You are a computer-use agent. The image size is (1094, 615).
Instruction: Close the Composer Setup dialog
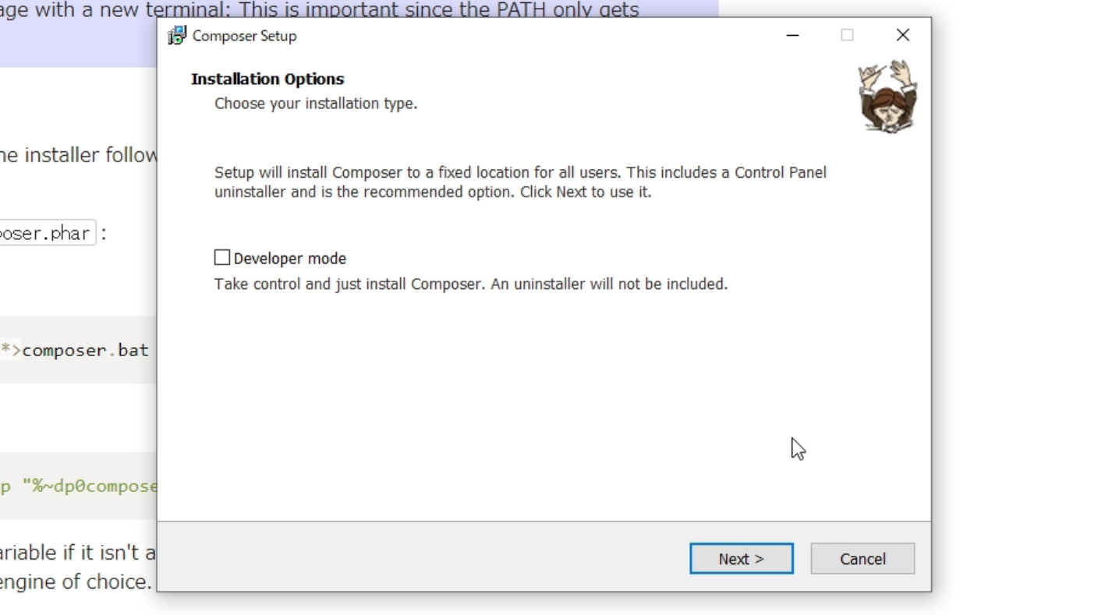902,35
